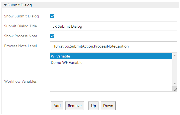Click the list box resize grip
The width and height of the screenshot is (180, 115).
[x=175, y=89]
